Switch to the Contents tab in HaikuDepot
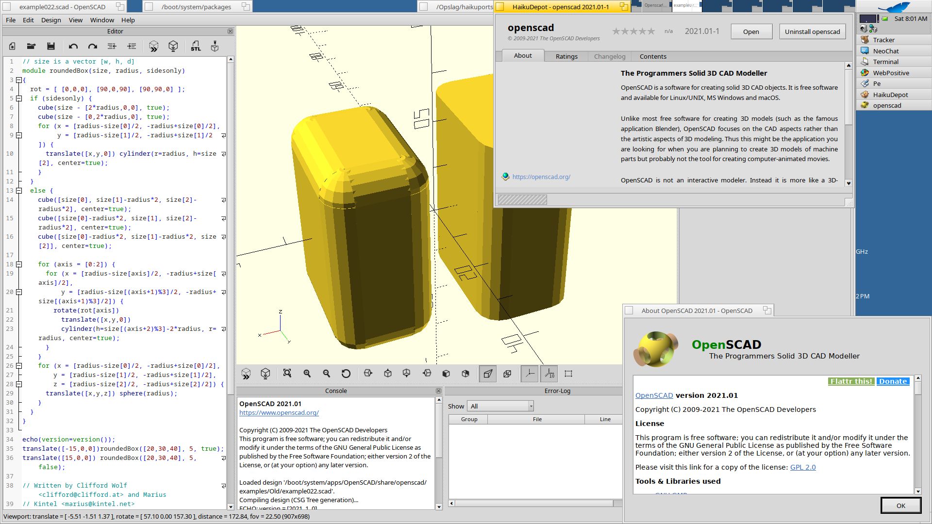The height and width of the screenshot is (524, 932). tap(653, 56)
